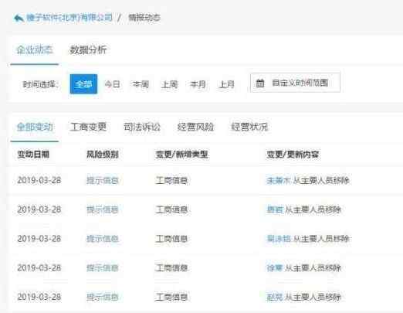Switch to the 经营状况 tab
Screen dimensions: 403x313
coord(249,127)
